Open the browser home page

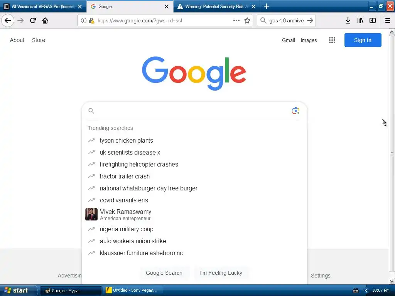[45, 20]
